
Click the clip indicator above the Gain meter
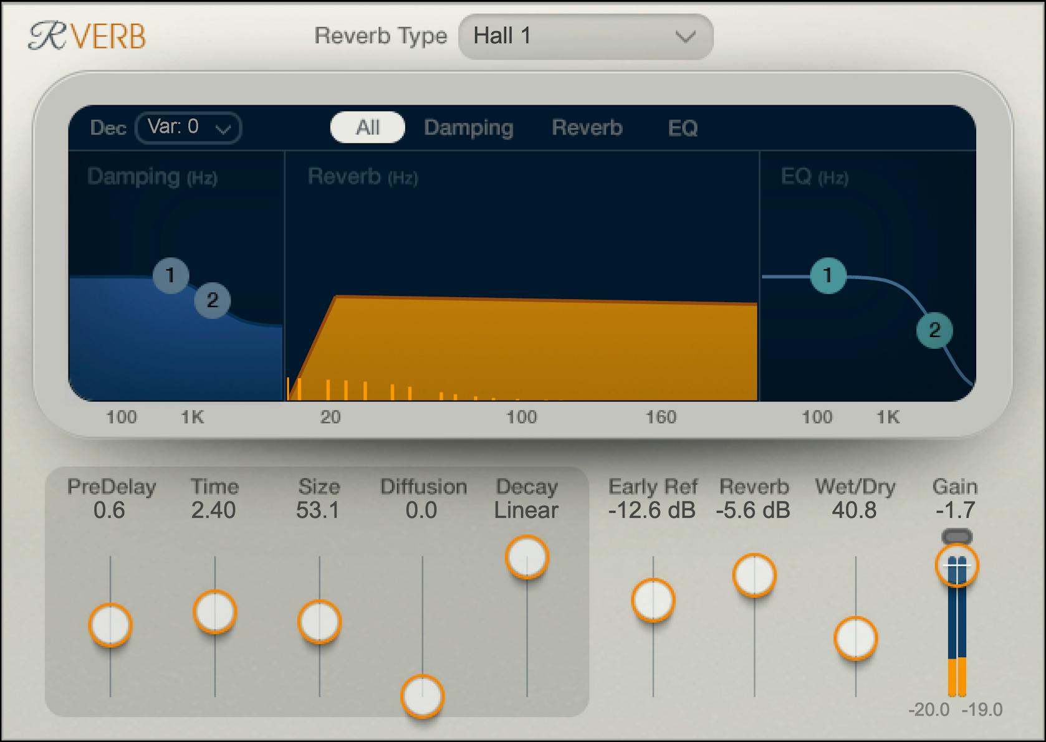click(x=958, y=534)
